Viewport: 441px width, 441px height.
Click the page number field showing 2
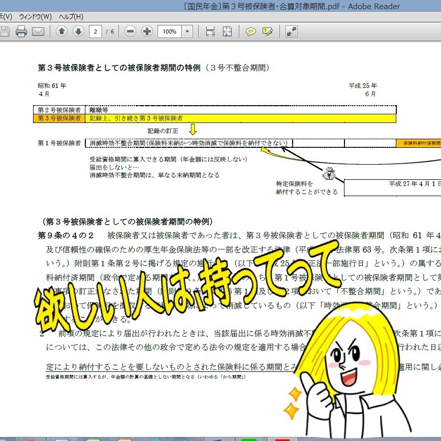pyautogui.click(x=96, y=31)
